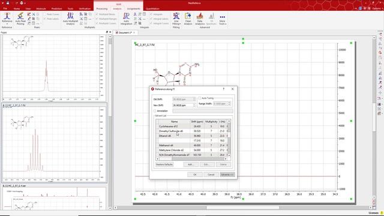Screen dimensions: 384x216
Task: Toggle the Multiplet Boxes checkbox
Action: tap(97, 14)
